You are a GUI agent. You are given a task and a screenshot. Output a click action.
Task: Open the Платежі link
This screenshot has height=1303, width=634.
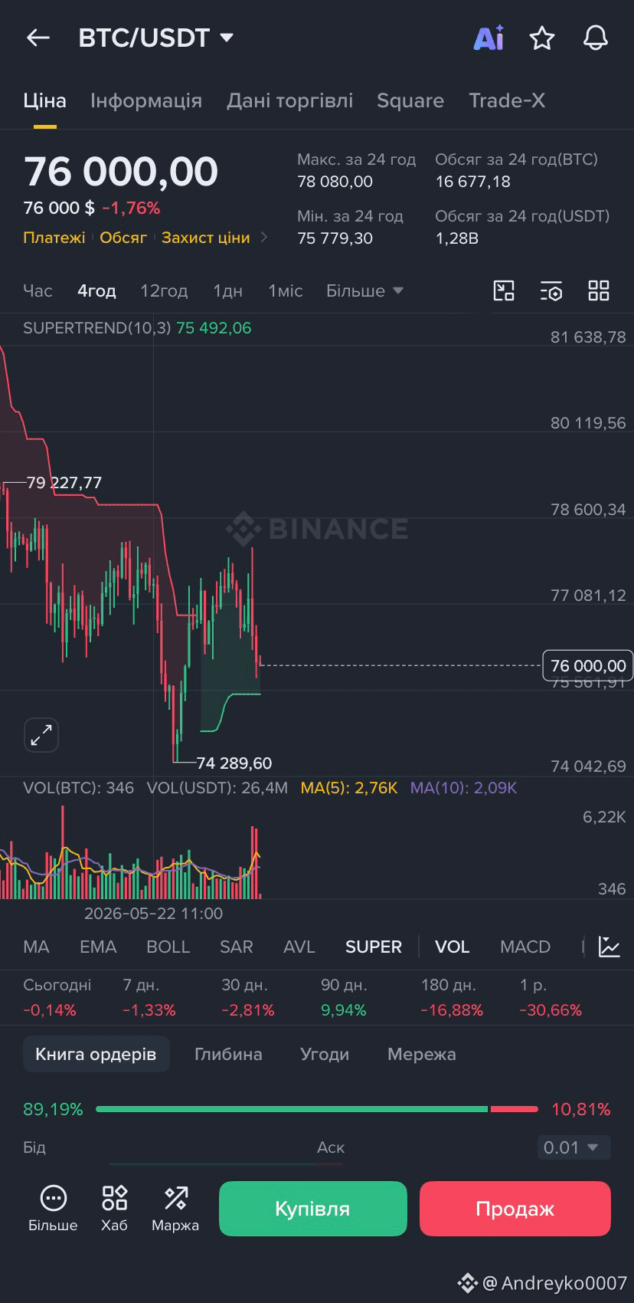click(54, 238)
